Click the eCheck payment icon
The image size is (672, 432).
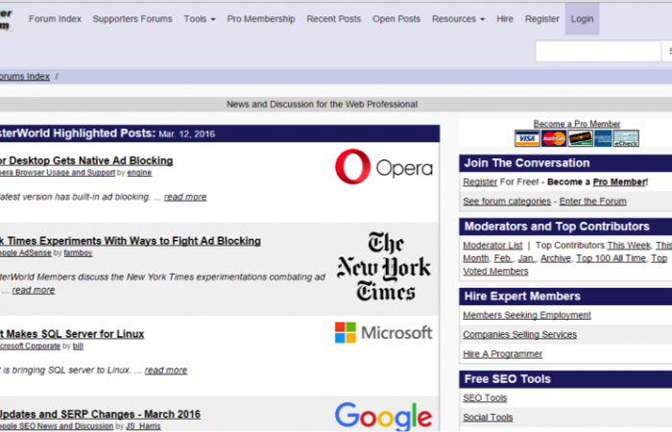pos(626,138)
